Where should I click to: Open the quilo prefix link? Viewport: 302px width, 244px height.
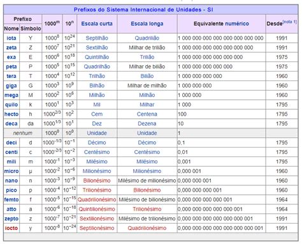11,105
